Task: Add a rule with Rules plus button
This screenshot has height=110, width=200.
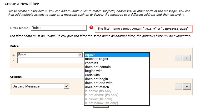Action: pos(187,58)
